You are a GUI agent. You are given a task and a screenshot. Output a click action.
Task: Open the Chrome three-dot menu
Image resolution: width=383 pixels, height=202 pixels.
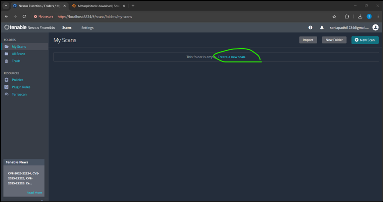point(378,17)
